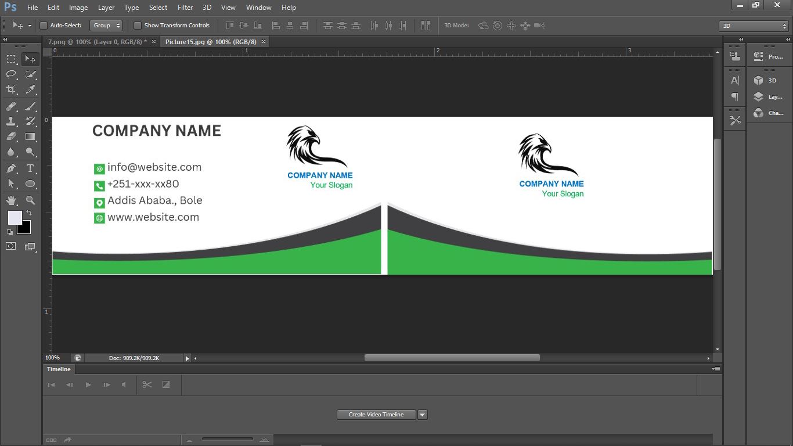The width and height of the screenshot is (793, 446).
Task: Select the Blur tool
Action: pyautogui.click(x=11, y=152)
